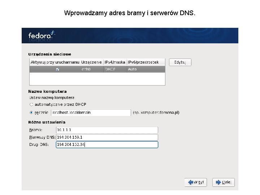
Task: Click the Pierwszy DNS input field
Action: [x=107, y=137]
